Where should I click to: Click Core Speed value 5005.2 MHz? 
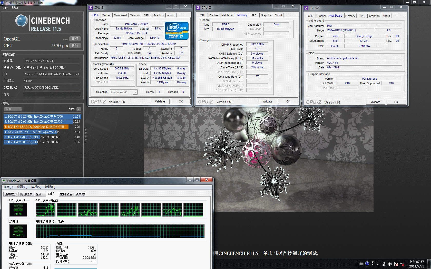point(122,69)
